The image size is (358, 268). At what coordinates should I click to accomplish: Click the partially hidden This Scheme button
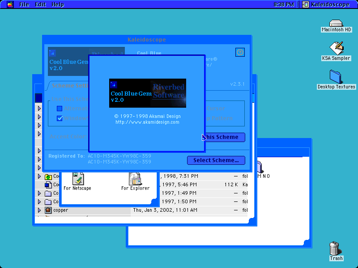click(225, 137)
